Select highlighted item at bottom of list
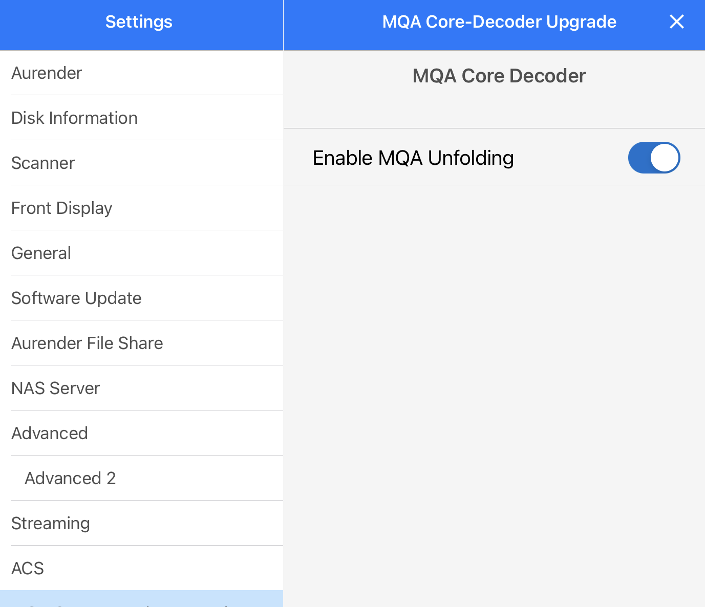This screenshot has width=705, height=607. pyautogui.click(x=141, y=599)
